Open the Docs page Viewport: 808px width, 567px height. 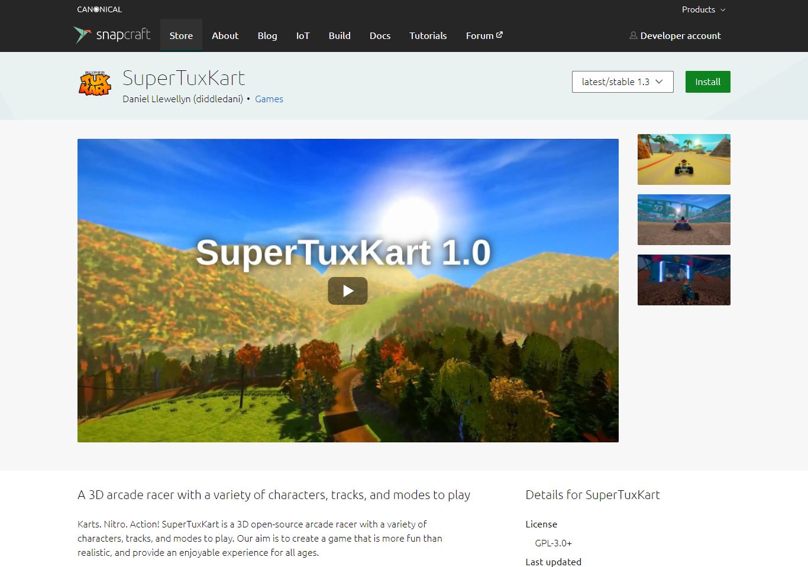coord(380,35)
